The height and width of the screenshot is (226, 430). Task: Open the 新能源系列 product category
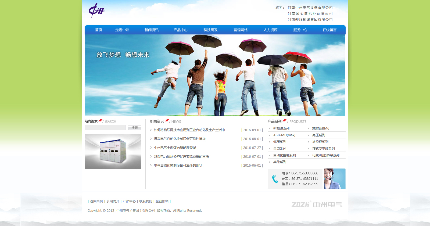[x=281, y=128]
